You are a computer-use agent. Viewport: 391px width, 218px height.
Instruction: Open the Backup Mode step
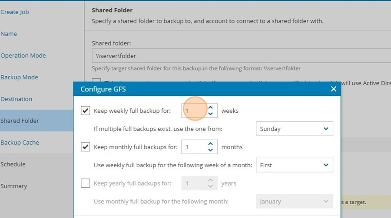point(20,77)
